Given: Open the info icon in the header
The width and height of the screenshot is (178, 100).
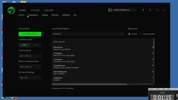Looking at the screenshot, I should [150, 10].
